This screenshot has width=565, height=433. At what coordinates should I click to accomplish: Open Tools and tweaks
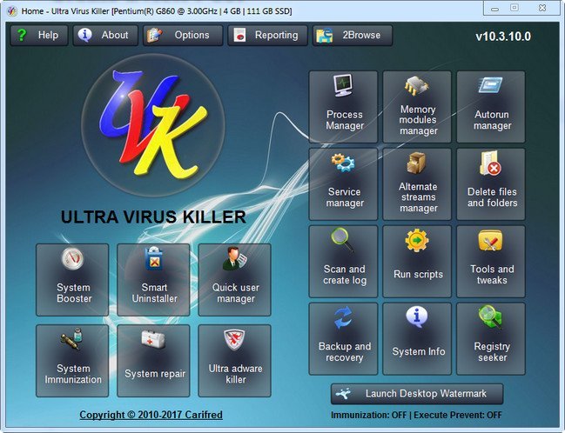tap(491, 262)
